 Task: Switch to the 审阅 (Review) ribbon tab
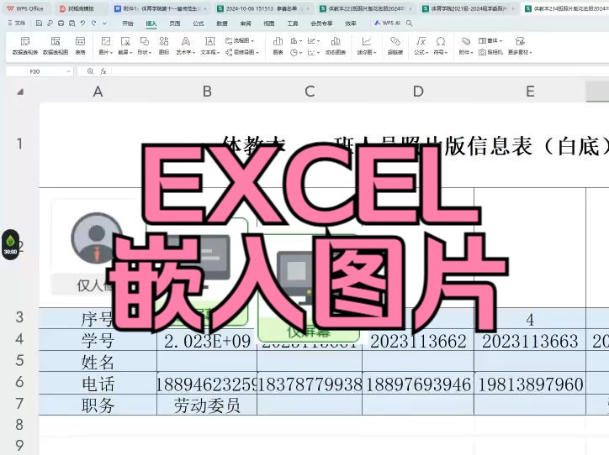tap(246, 24)
